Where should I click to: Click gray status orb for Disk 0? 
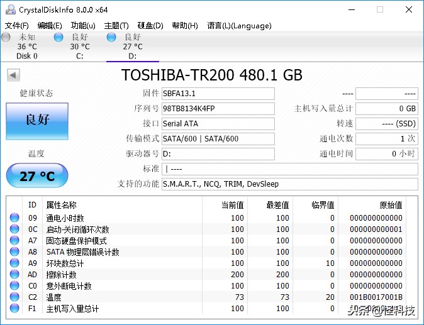(x=6, y=37)
